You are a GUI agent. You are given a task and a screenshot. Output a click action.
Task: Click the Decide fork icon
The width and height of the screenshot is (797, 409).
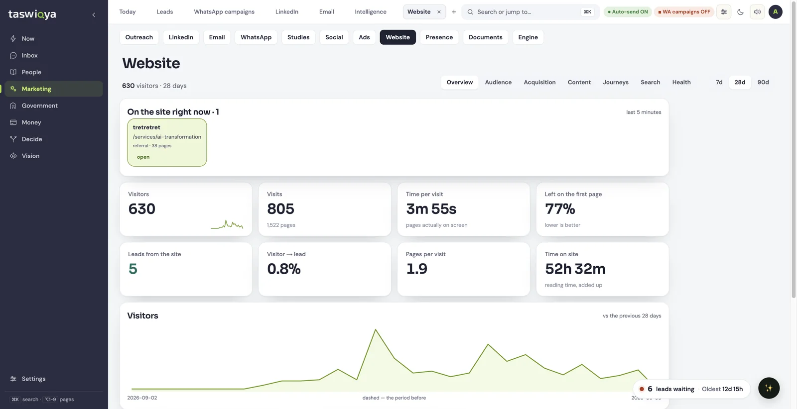pos(13,139)
